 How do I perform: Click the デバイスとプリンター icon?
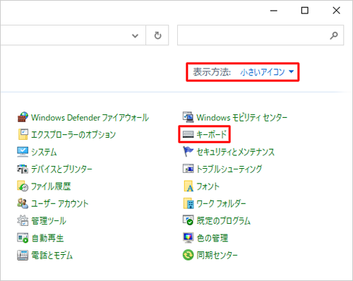[x=23, y=169]
